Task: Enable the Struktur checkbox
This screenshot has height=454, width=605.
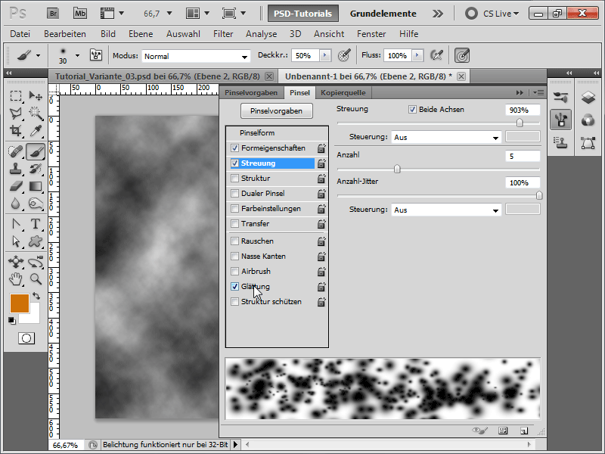Action: [234, 178]
